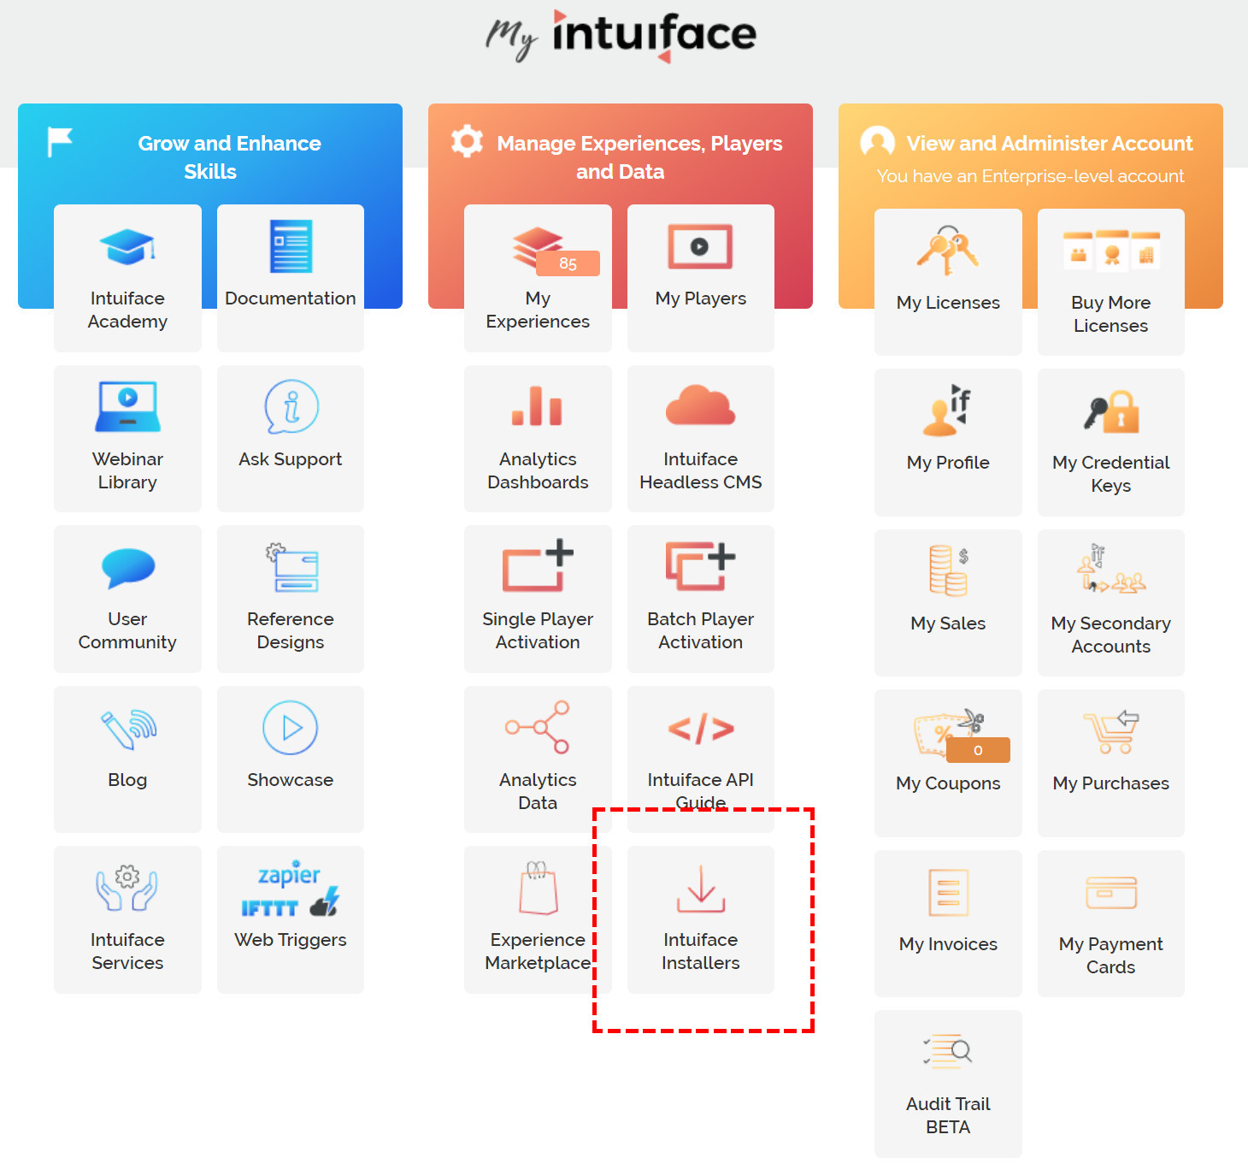Open Ask Support info bubble icon
Viewport: 1248px width, 1170px height.
pos(291,407)
